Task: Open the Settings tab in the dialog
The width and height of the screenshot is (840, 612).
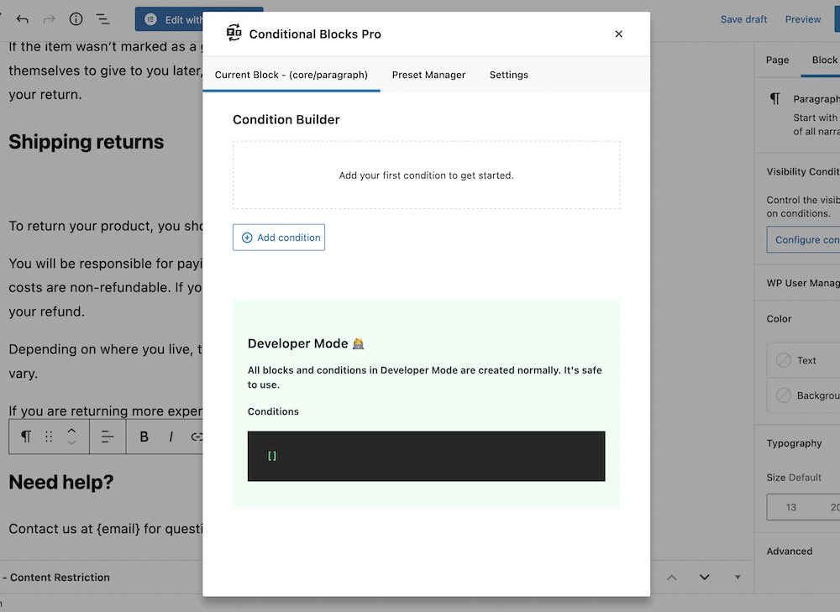Action: pos(508,75)
